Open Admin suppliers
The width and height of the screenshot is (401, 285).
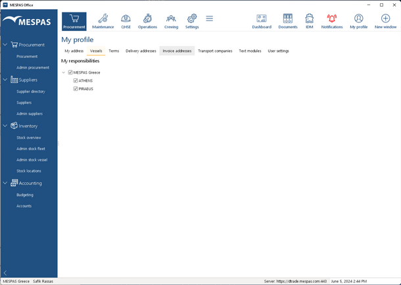30,114
